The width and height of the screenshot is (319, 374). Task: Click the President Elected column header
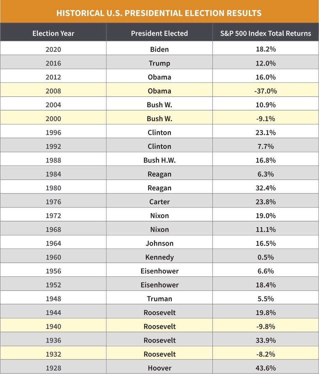(x=159, y=33)
